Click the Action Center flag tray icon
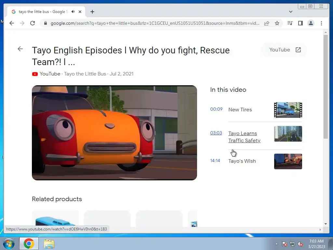 [285, 244]
